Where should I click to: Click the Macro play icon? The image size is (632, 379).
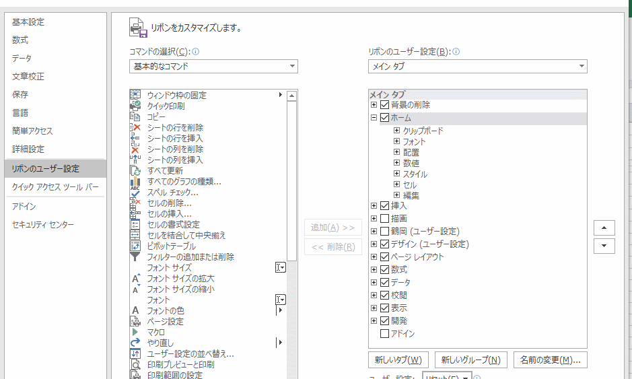point(135,332)
